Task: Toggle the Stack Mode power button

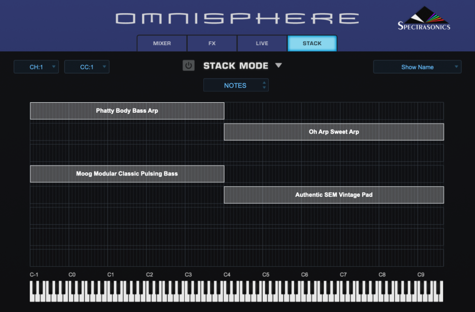Action: tap(189, 66)
